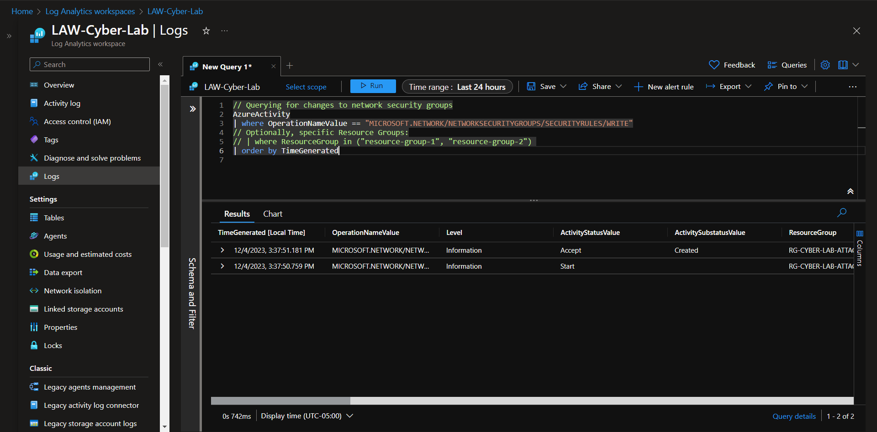Change Display time zone dropdown
The width and height of the screenshot is (877, 432).
307,416
